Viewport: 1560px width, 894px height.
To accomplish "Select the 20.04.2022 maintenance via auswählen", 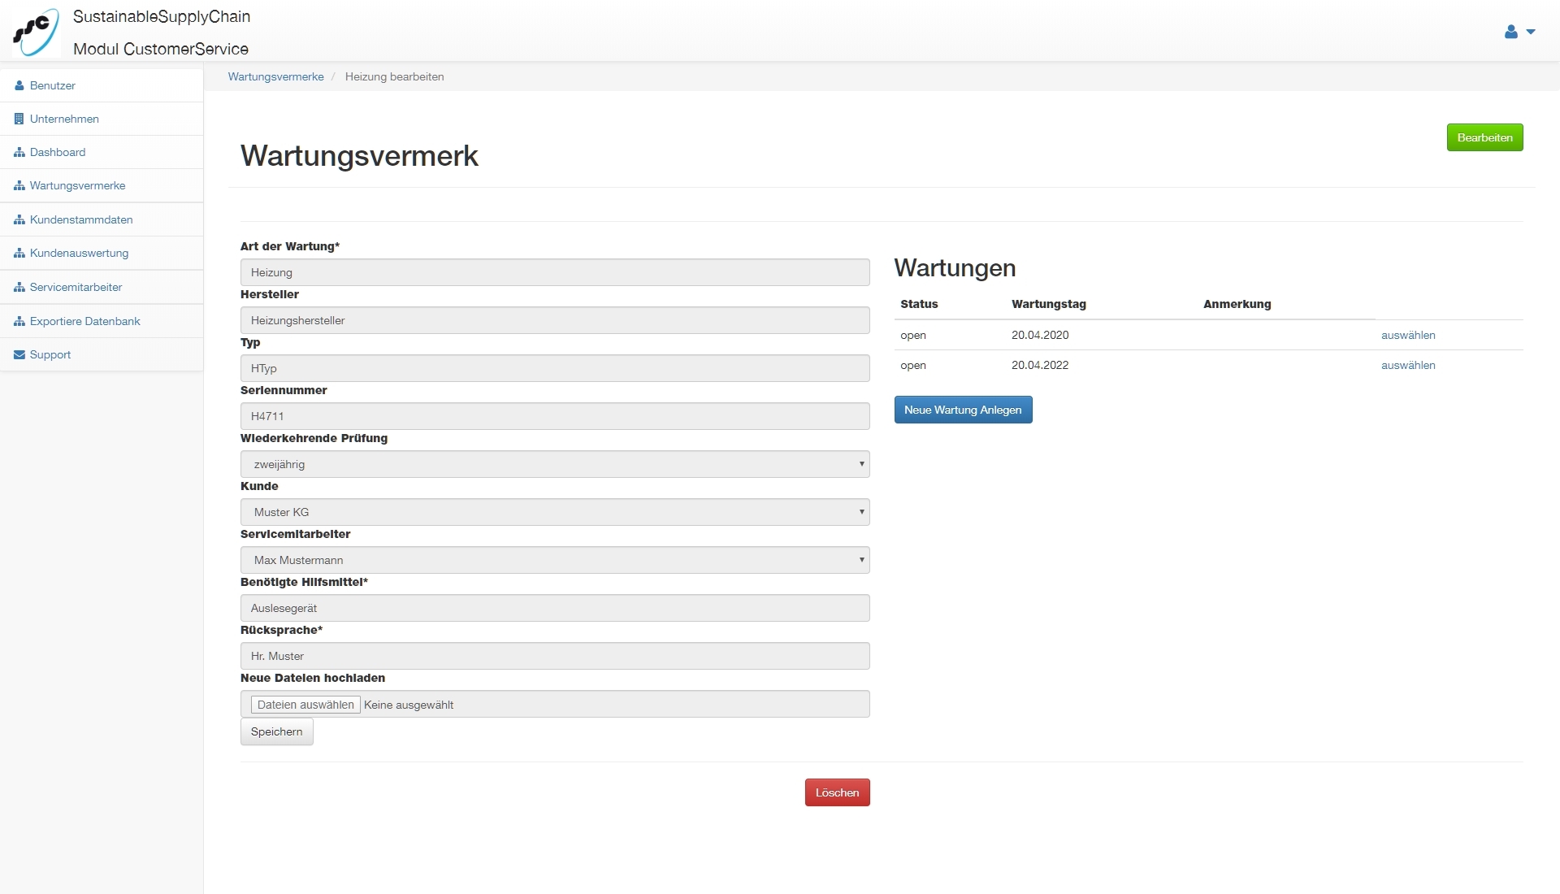I will click(x=1407, y=365).
